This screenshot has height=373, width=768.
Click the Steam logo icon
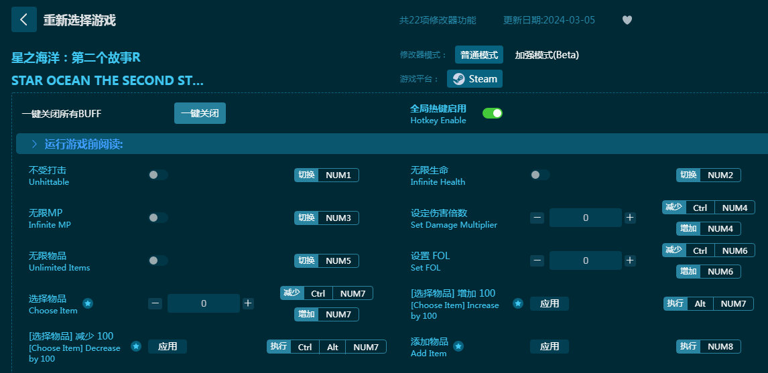(x=459, y=79)
